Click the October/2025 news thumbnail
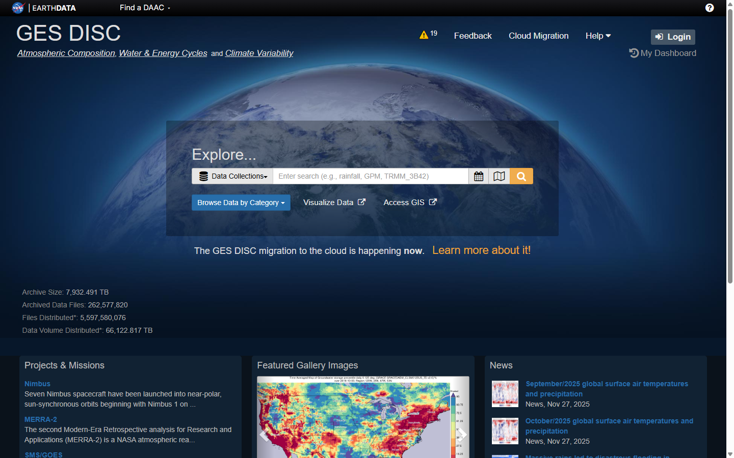The width and height of the screenshot is (734, 458). click(x=505, y=431)
